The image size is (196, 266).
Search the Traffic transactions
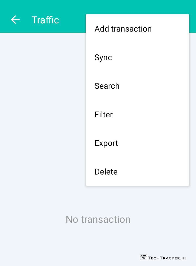click(x=107, y=86)
